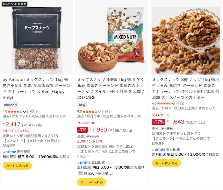This screenshot has height=190, width=223.
Task: Click the star rating of 大浜スイーツアカデミー nuts
Action: [x=165, y=104]
